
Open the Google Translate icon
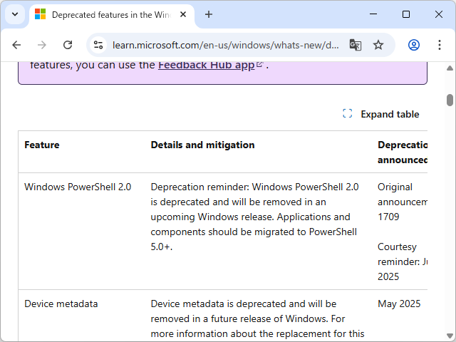[355, 45]
